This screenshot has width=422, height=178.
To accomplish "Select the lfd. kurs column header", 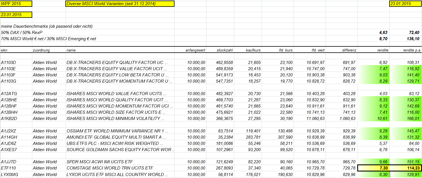I will point(285,50).
